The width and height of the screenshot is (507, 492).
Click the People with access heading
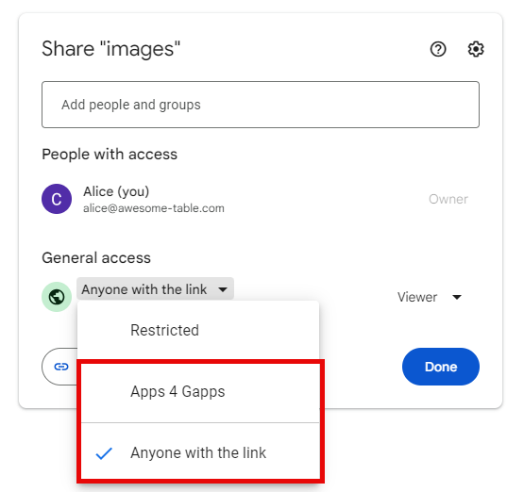(x=110, y=155)
